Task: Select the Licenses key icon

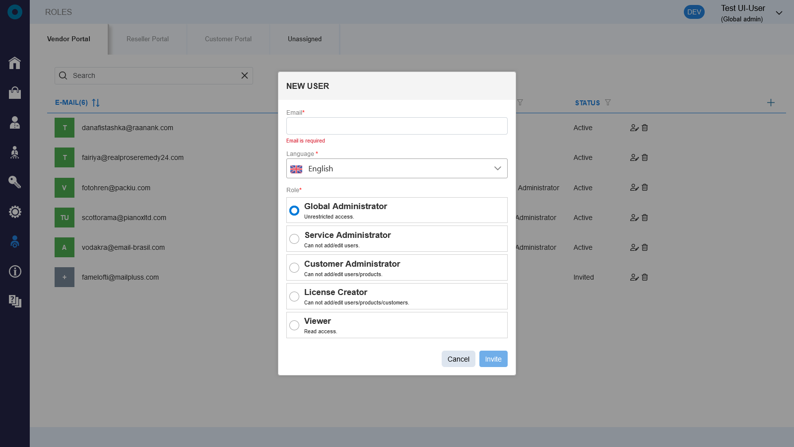Action: click(15, 182)
